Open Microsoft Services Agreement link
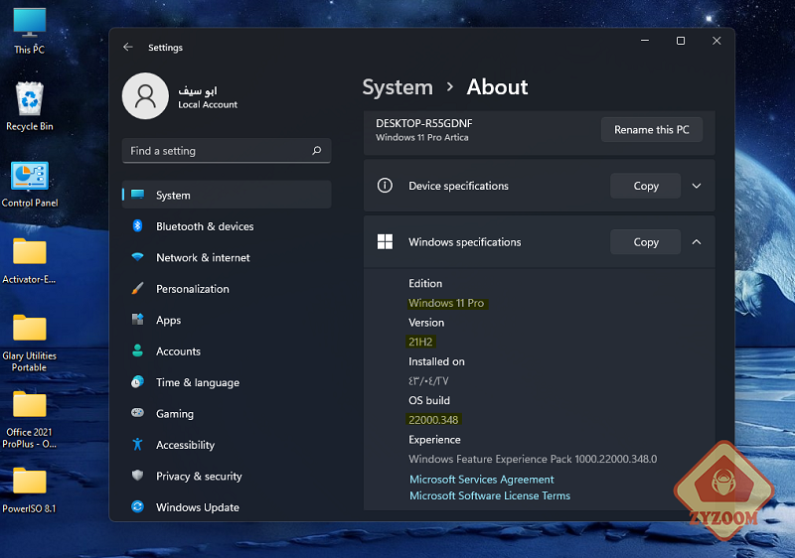795x558 pixels. coord(482,479)
